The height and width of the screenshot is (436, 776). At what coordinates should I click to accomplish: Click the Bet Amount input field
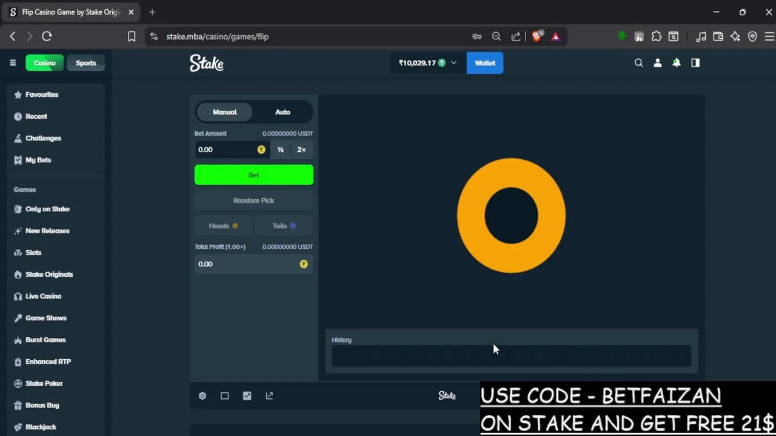[x=232, y=150]
